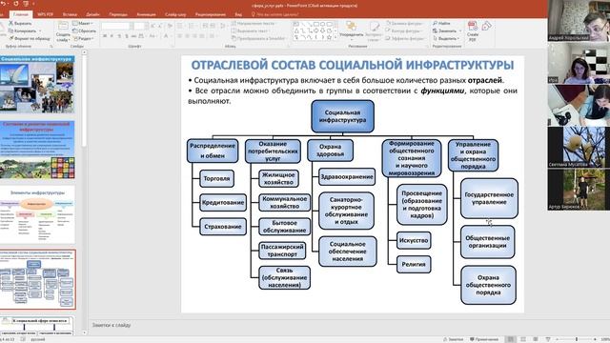Open the Переходы (Transitions) ribbon tab
610x343 pixels.
118,14
